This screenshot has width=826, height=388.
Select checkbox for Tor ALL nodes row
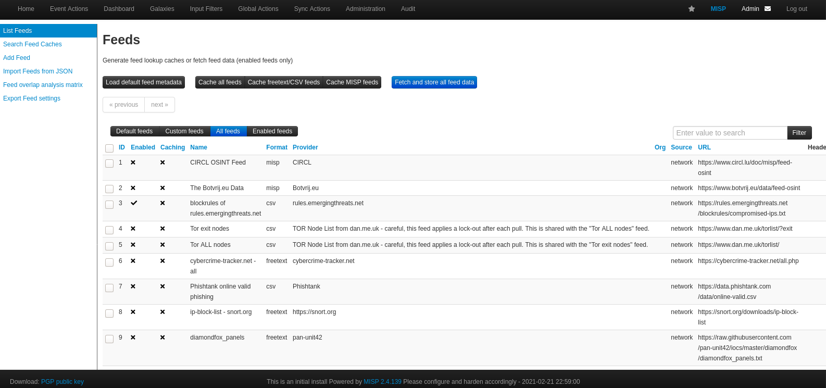[109, 246]
